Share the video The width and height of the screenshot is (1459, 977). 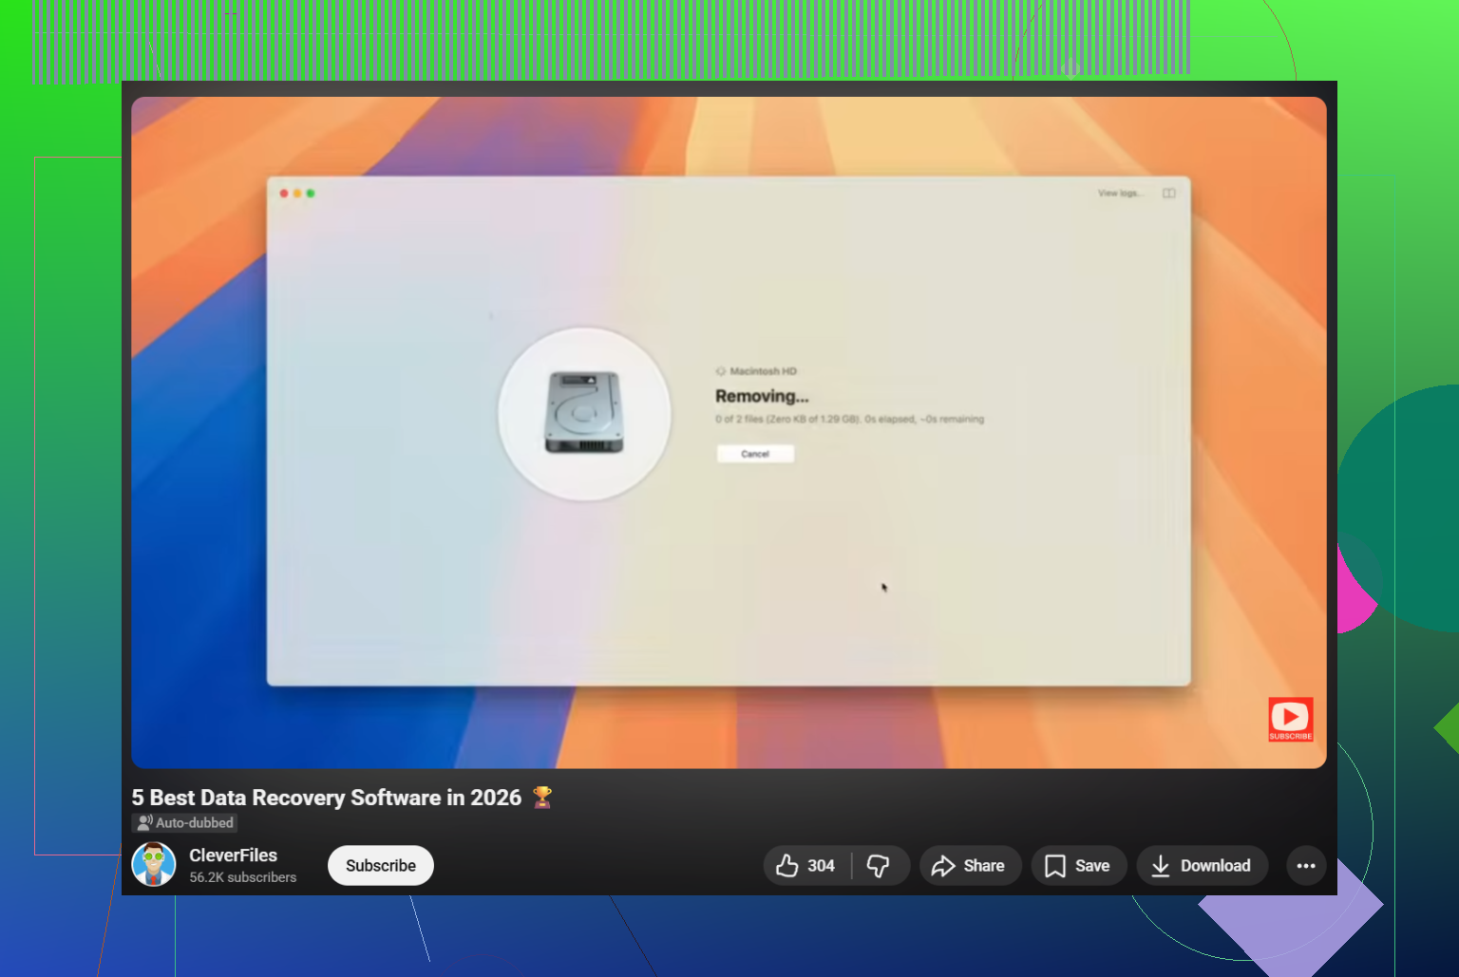(x=970, y=866)
